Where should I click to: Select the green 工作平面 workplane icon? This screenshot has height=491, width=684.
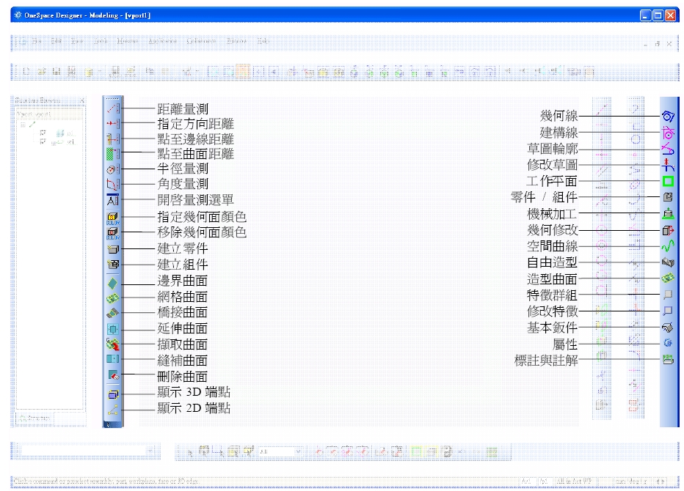668,181
